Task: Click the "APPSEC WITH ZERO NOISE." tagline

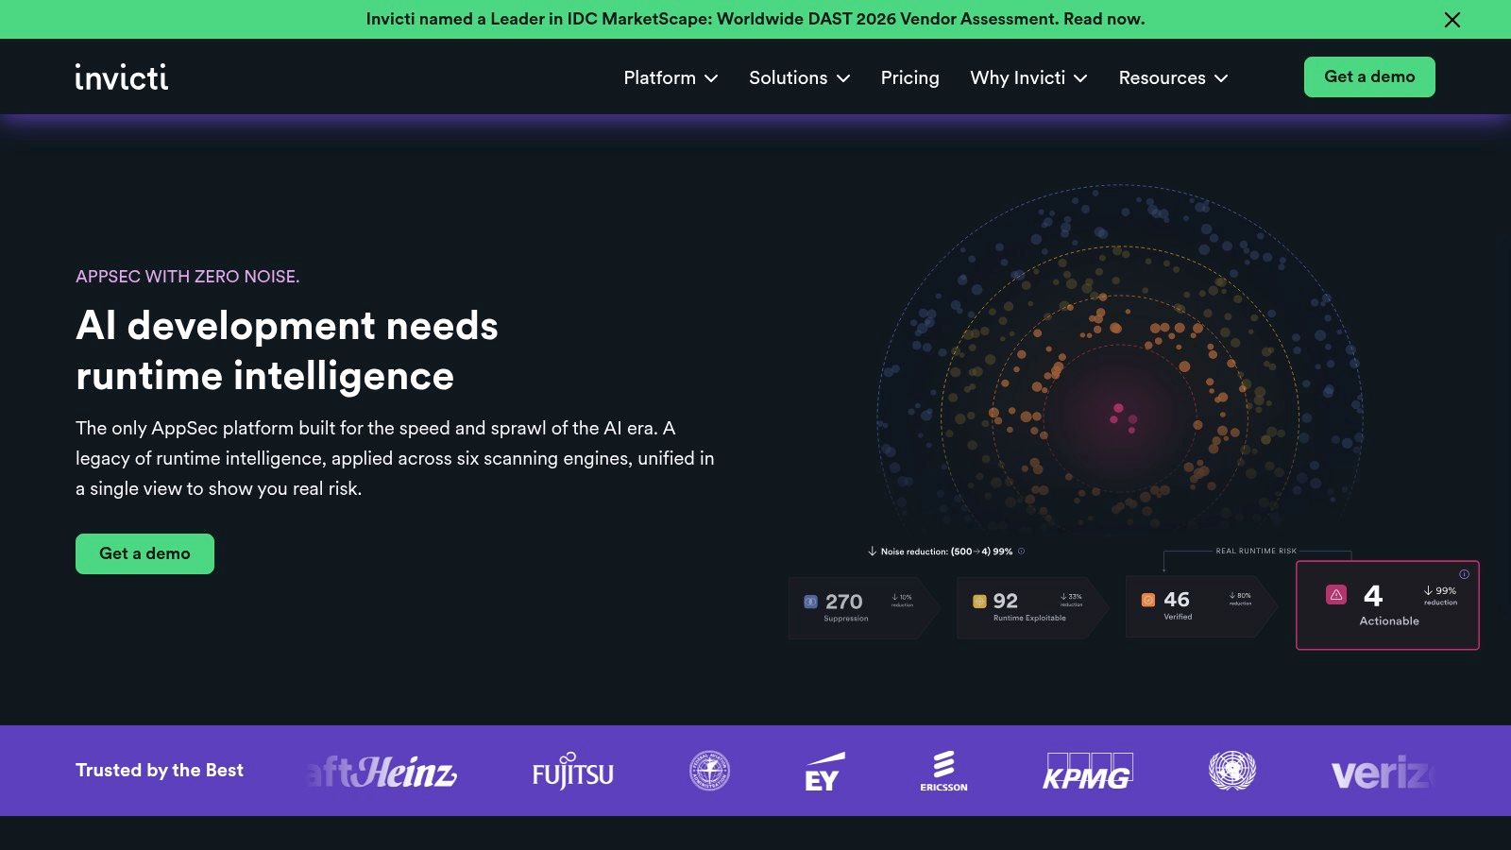Action: (187, 277)
